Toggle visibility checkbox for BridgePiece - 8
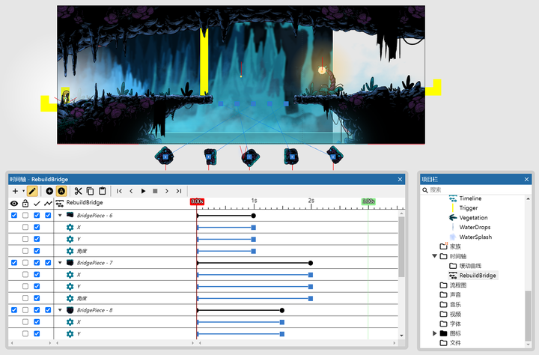 click(14, 310)
